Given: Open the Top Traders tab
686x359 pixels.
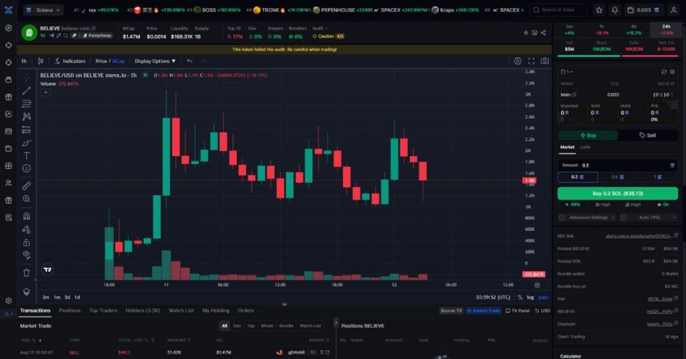Looking at the screenshot, I should [103, 311].
